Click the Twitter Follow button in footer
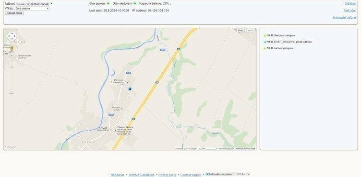 (219, 174)
